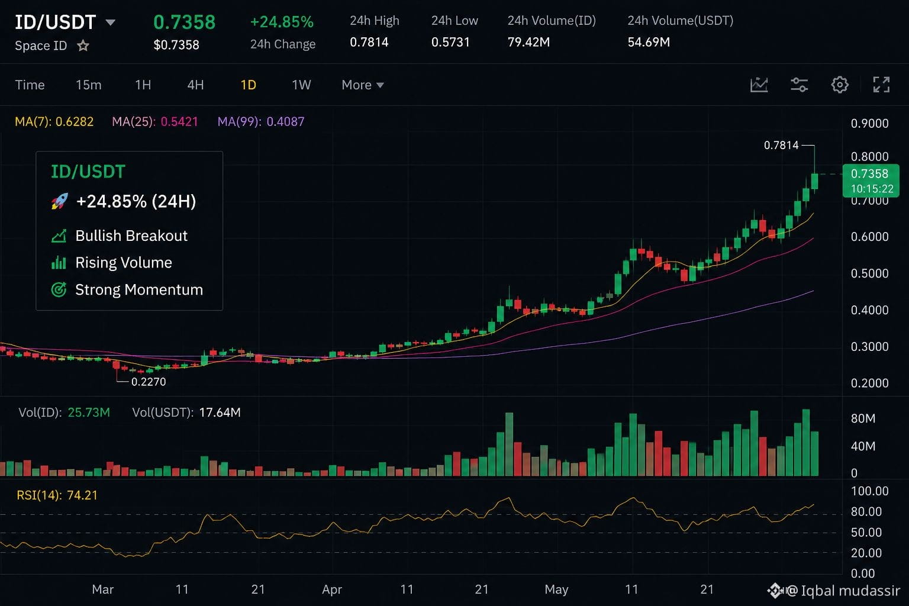Image resolution: width=909 pixels, height=606 pixels.
Task: Click the rocket icon in the info box
Action: [x=59, y=201]
